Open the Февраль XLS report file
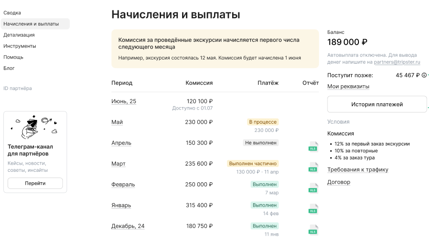Viewport: 429px width, 238px height. click(x=313, y=188)
